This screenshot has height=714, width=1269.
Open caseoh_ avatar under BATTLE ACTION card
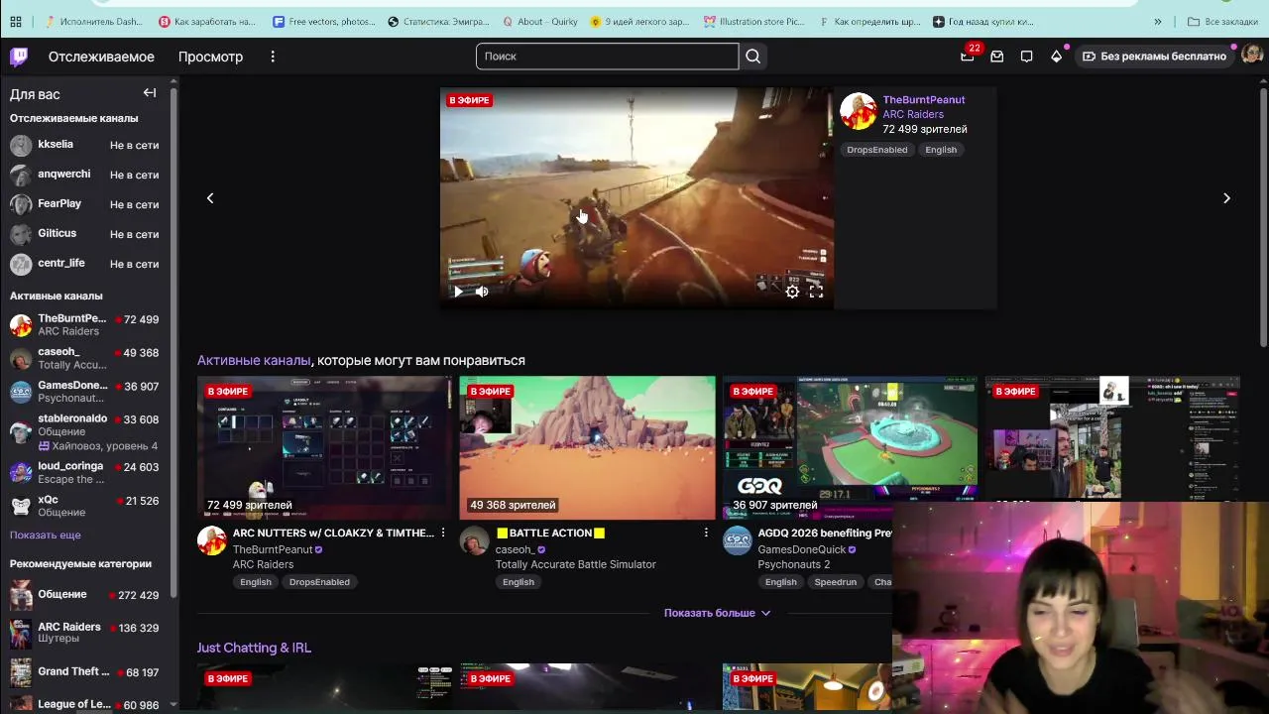pos(475,541)
